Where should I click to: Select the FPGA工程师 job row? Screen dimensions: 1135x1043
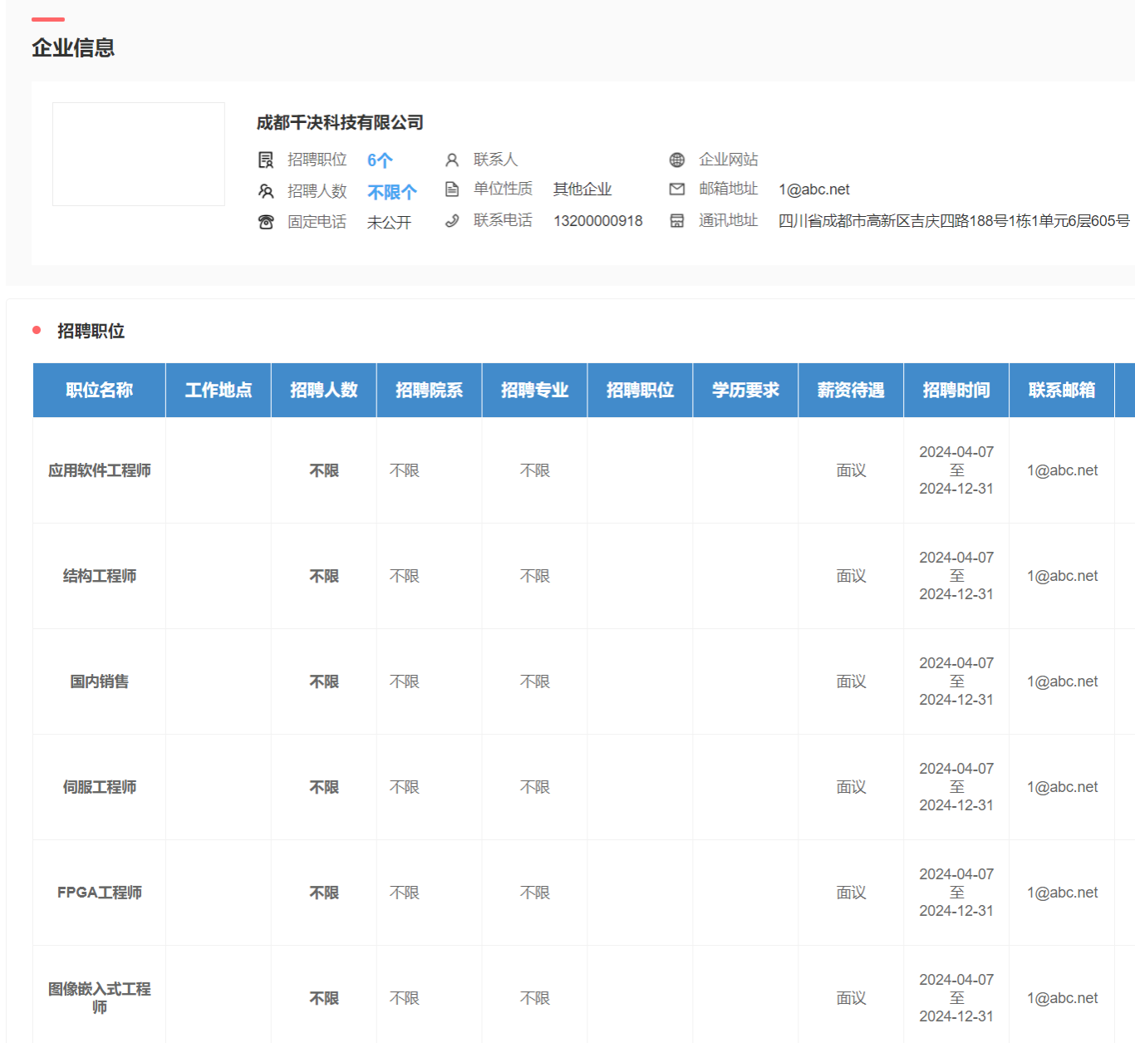pyautogui.click(x=100, y=893)
